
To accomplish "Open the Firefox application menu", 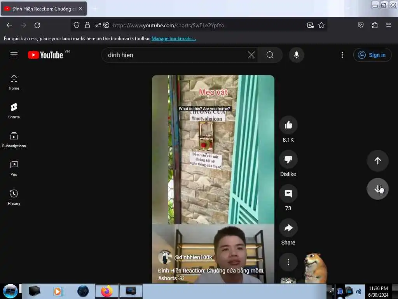I will [x=389, y=25].
